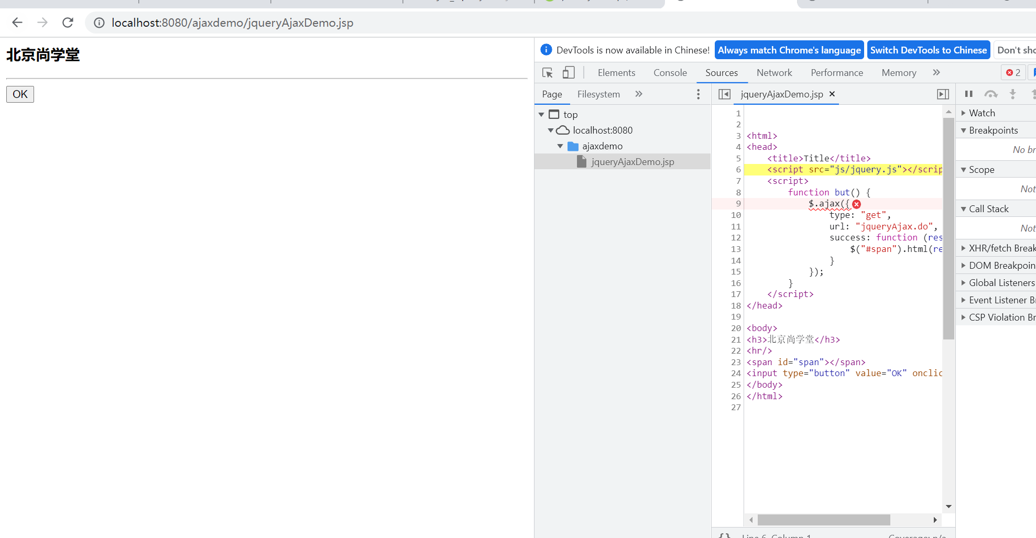Viewport: 1036px width, 538px height.
Task: Click the step over icon
Action: [990, 94]
